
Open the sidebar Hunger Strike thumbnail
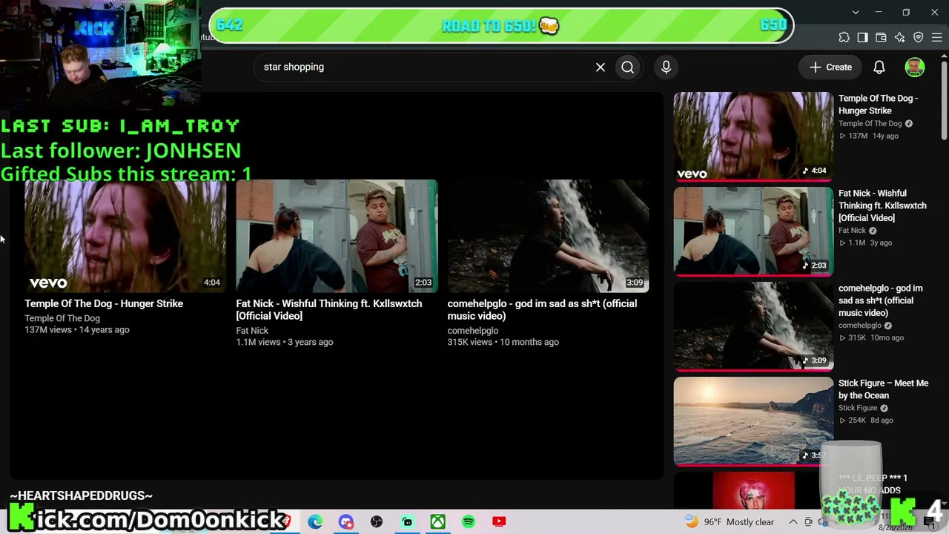click(x=753, y=136)
